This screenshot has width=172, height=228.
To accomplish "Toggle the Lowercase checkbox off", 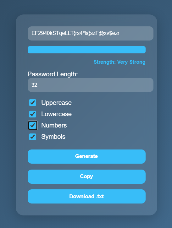I will pyautogui.click(x=32, y=114).
